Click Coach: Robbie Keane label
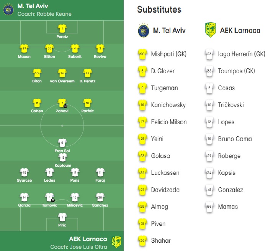 coord(44,14)
